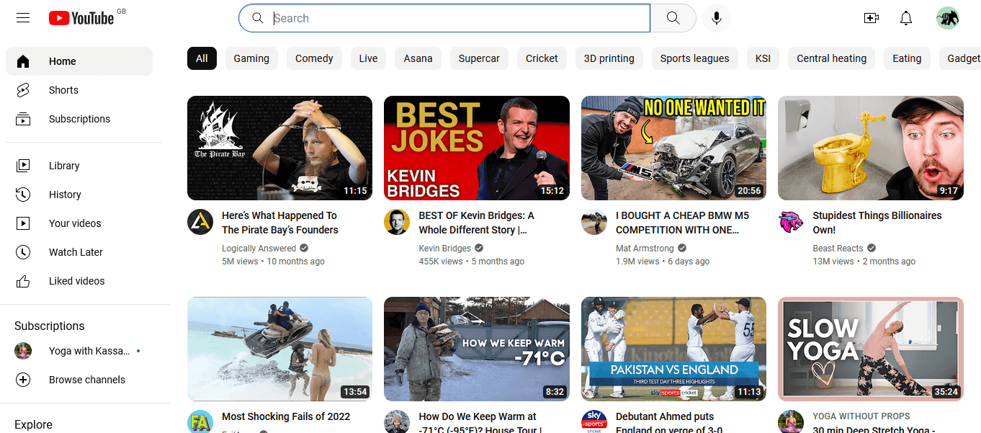This screenshot has width=981, height=433.
Task: Click Browse channels
Action: (x=86, y=380)
